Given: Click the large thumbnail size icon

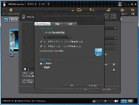Looking at the screenshot, I should pos(116,101).
